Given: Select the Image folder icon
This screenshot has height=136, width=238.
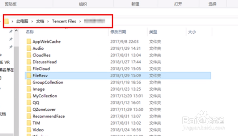Looking at the screenshot, I should tap(29, 89).
